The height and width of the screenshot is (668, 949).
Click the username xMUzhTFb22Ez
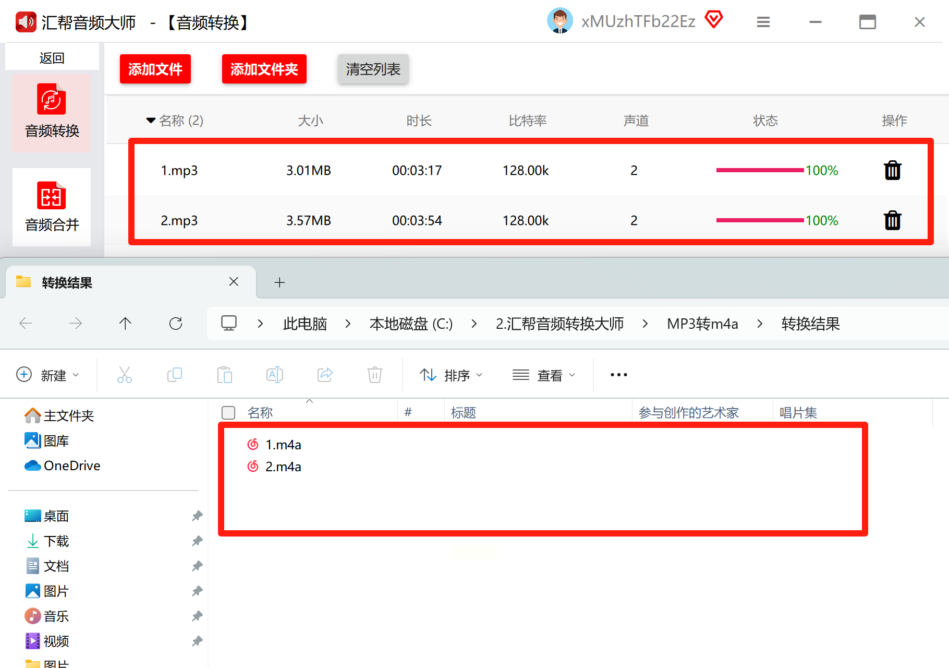pos(638,21)
